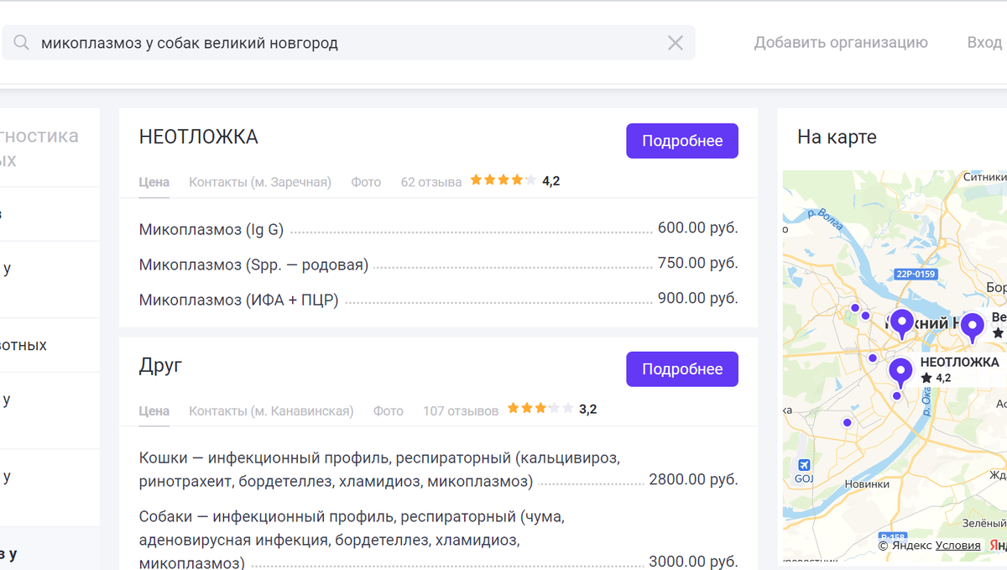This screenshot has width=1007, height=570.
Task: Click НЕОТЛОЖКА star rating 4,2
Action: (515, 180)
